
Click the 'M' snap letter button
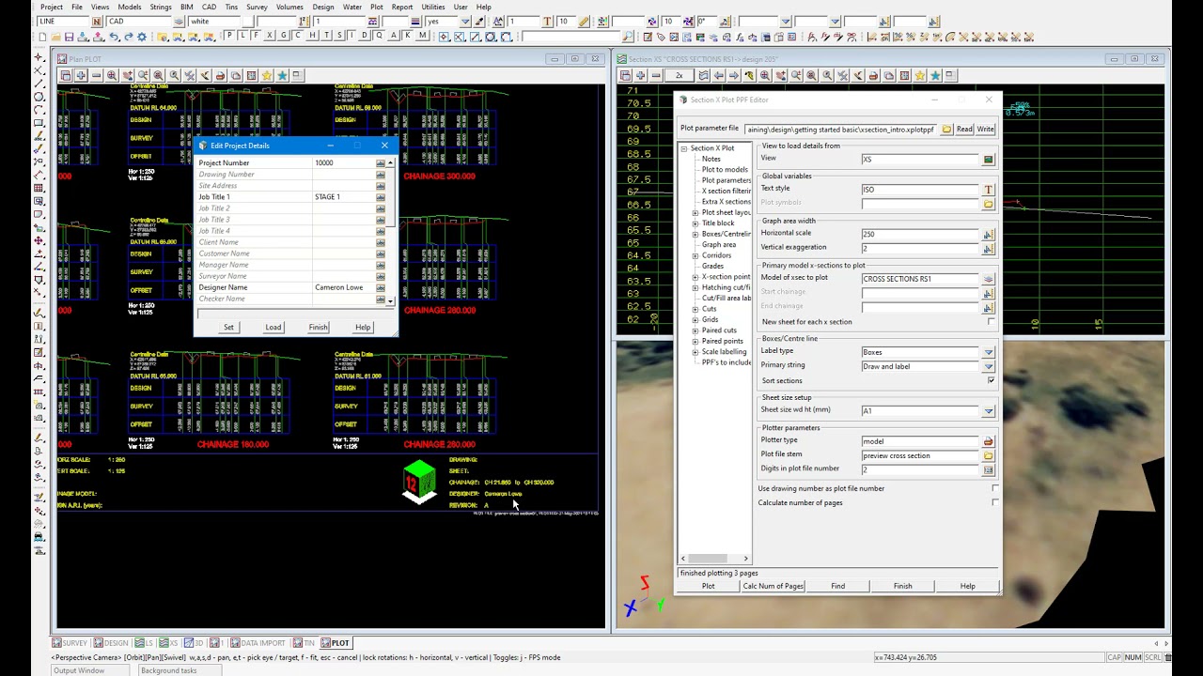(x=421, y=36)
